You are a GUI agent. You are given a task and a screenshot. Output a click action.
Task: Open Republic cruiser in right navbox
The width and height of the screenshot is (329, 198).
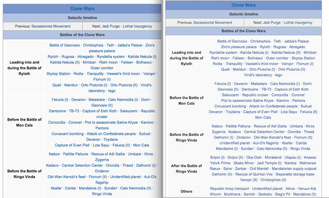point(255,95)
